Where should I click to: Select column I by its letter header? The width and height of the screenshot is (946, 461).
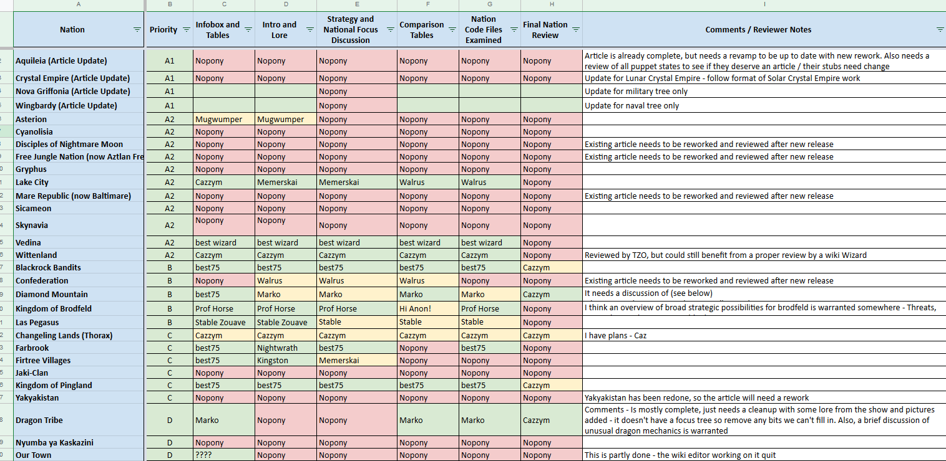pyautogui.click(x=764, y=5)
